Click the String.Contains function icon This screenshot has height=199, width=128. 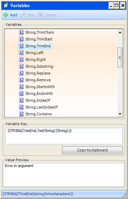[x=21, y=114]
